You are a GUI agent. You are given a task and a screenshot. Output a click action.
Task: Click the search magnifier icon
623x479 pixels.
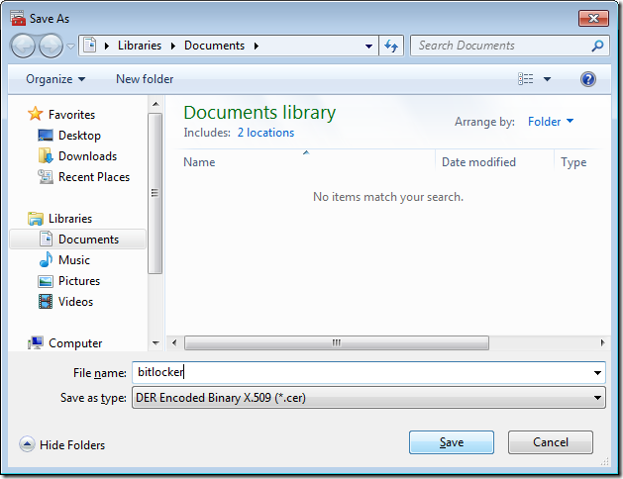click(597, 46)
